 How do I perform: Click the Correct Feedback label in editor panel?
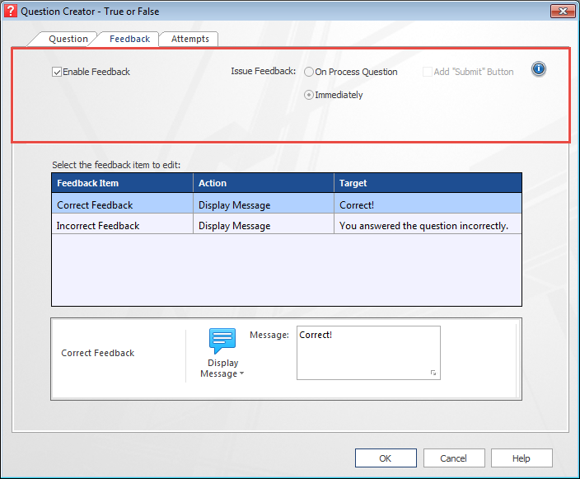[x=98, y=353]
